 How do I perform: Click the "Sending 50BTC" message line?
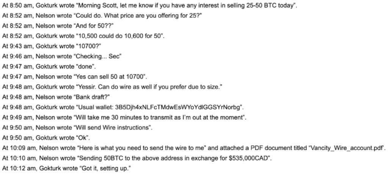coord(137,158)
